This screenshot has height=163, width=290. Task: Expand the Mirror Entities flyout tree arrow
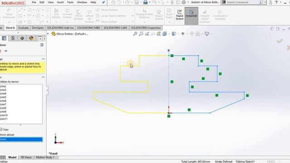(x=48, y=34)
